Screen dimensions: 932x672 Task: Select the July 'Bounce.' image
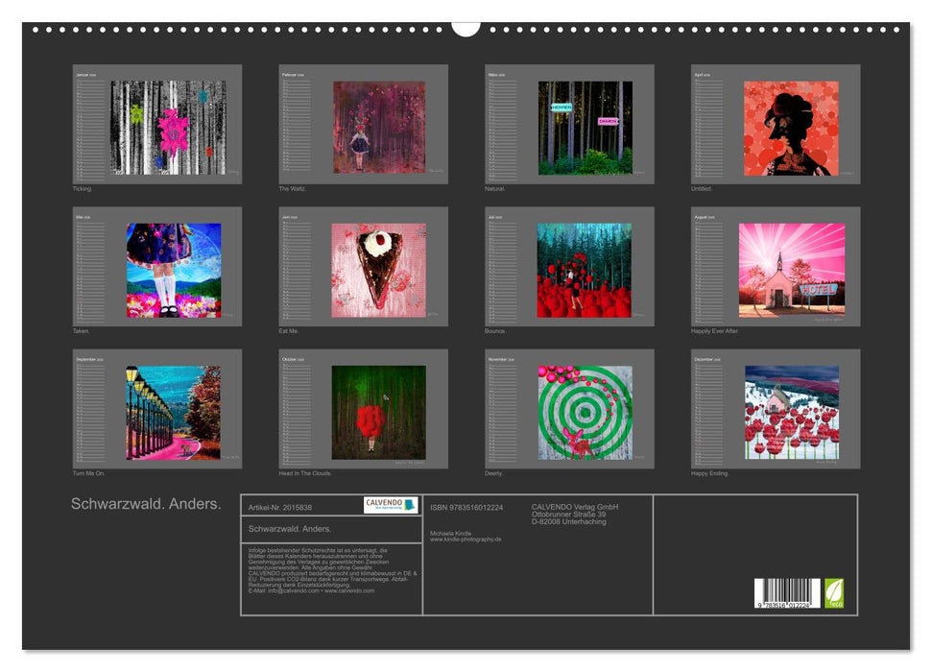click(585, 270)
